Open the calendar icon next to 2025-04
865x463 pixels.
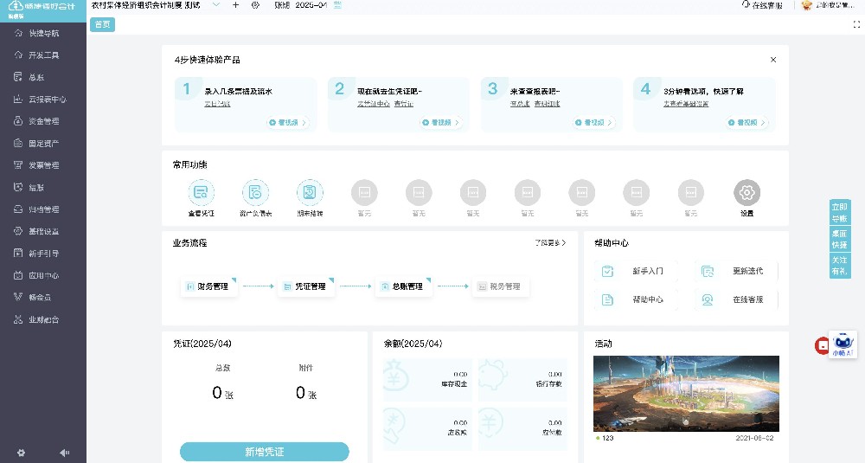pos(337,5)
